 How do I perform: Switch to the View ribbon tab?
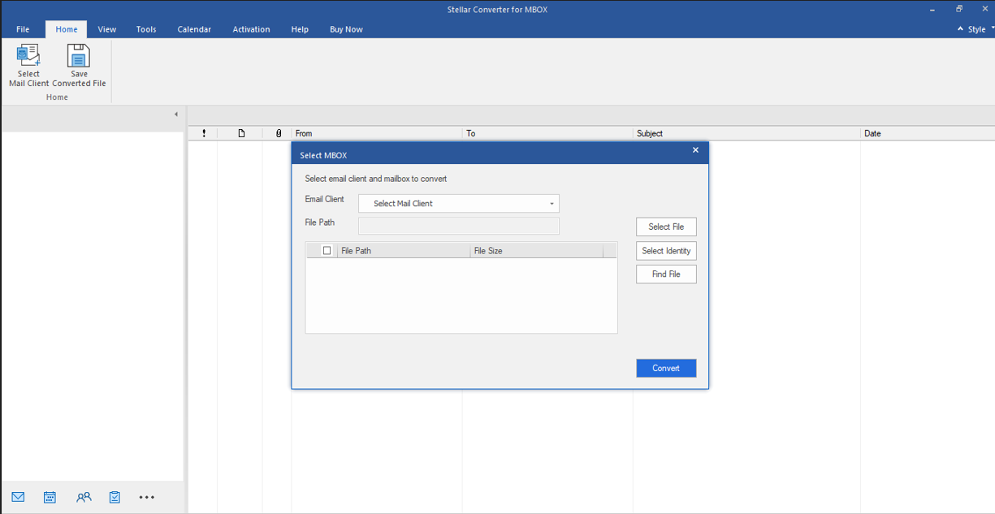click(x=106, y=28)
